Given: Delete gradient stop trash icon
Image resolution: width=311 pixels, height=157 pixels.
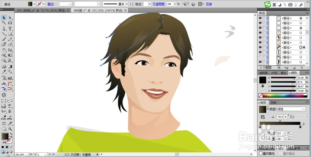Looking at the screenshot, I should tap(303, 124).
